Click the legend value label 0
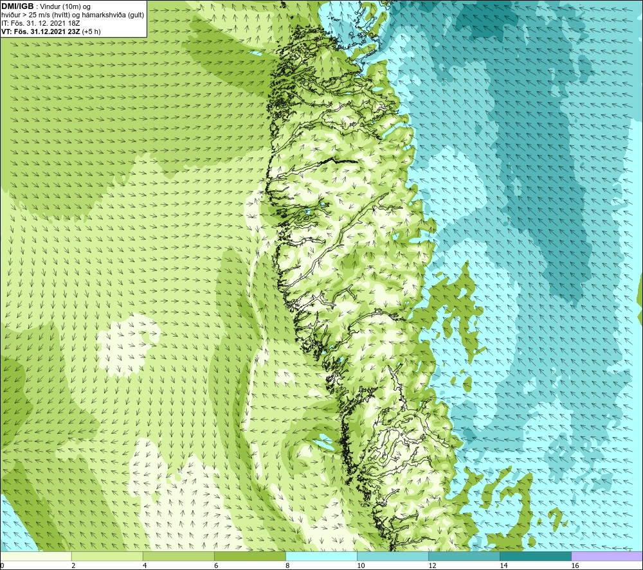 pyautogui.click(x=2, y=566)
